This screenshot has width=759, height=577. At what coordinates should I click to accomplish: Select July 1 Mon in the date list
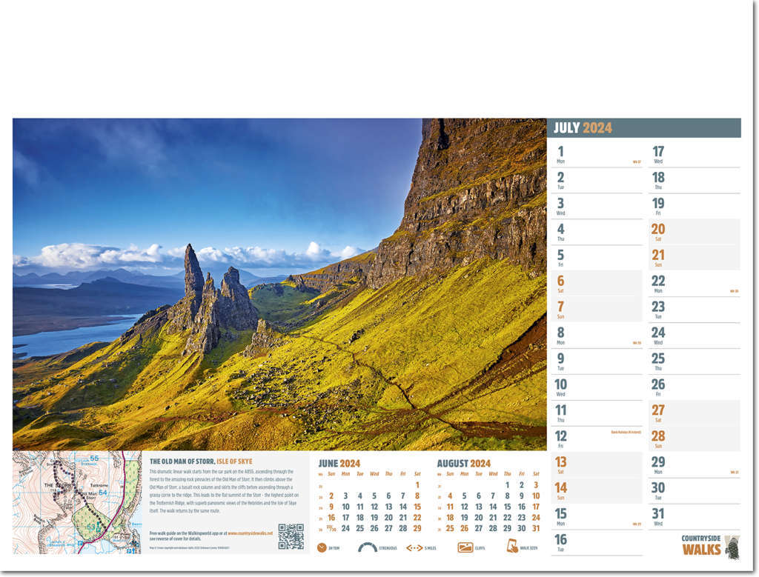click(597, 155)
